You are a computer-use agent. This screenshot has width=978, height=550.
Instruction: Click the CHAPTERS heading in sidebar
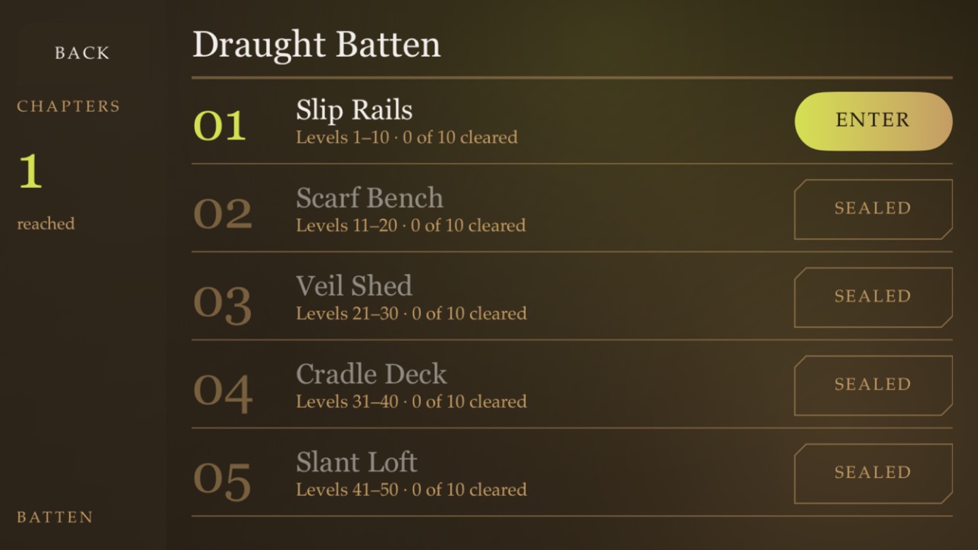(x=69, y=106)
